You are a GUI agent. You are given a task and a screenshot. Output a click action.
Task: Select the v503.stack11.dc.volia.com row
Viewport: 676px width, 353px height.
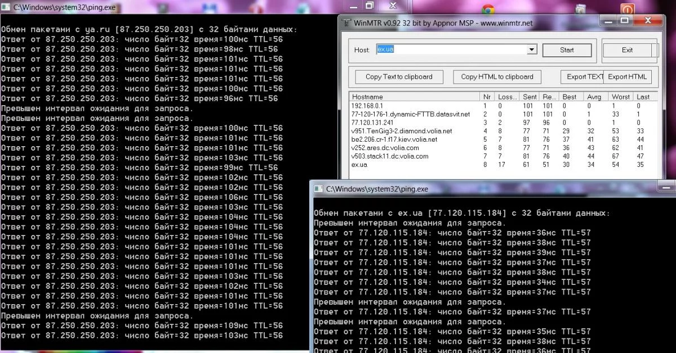(x=504, y=156)
